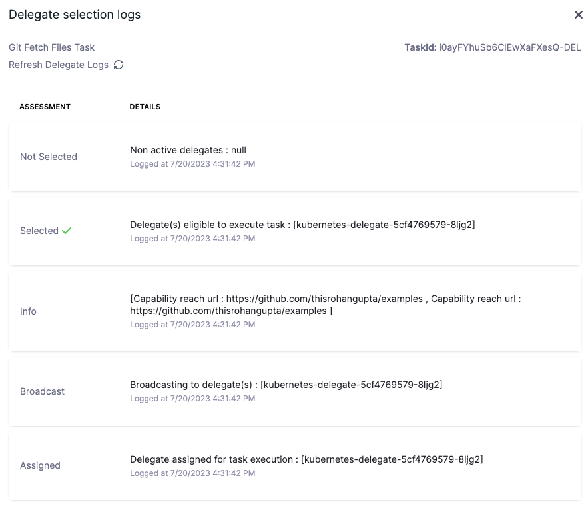588x512 pixels.
Task: Select the Broadcast assessment label
Action: coord(42,391)
